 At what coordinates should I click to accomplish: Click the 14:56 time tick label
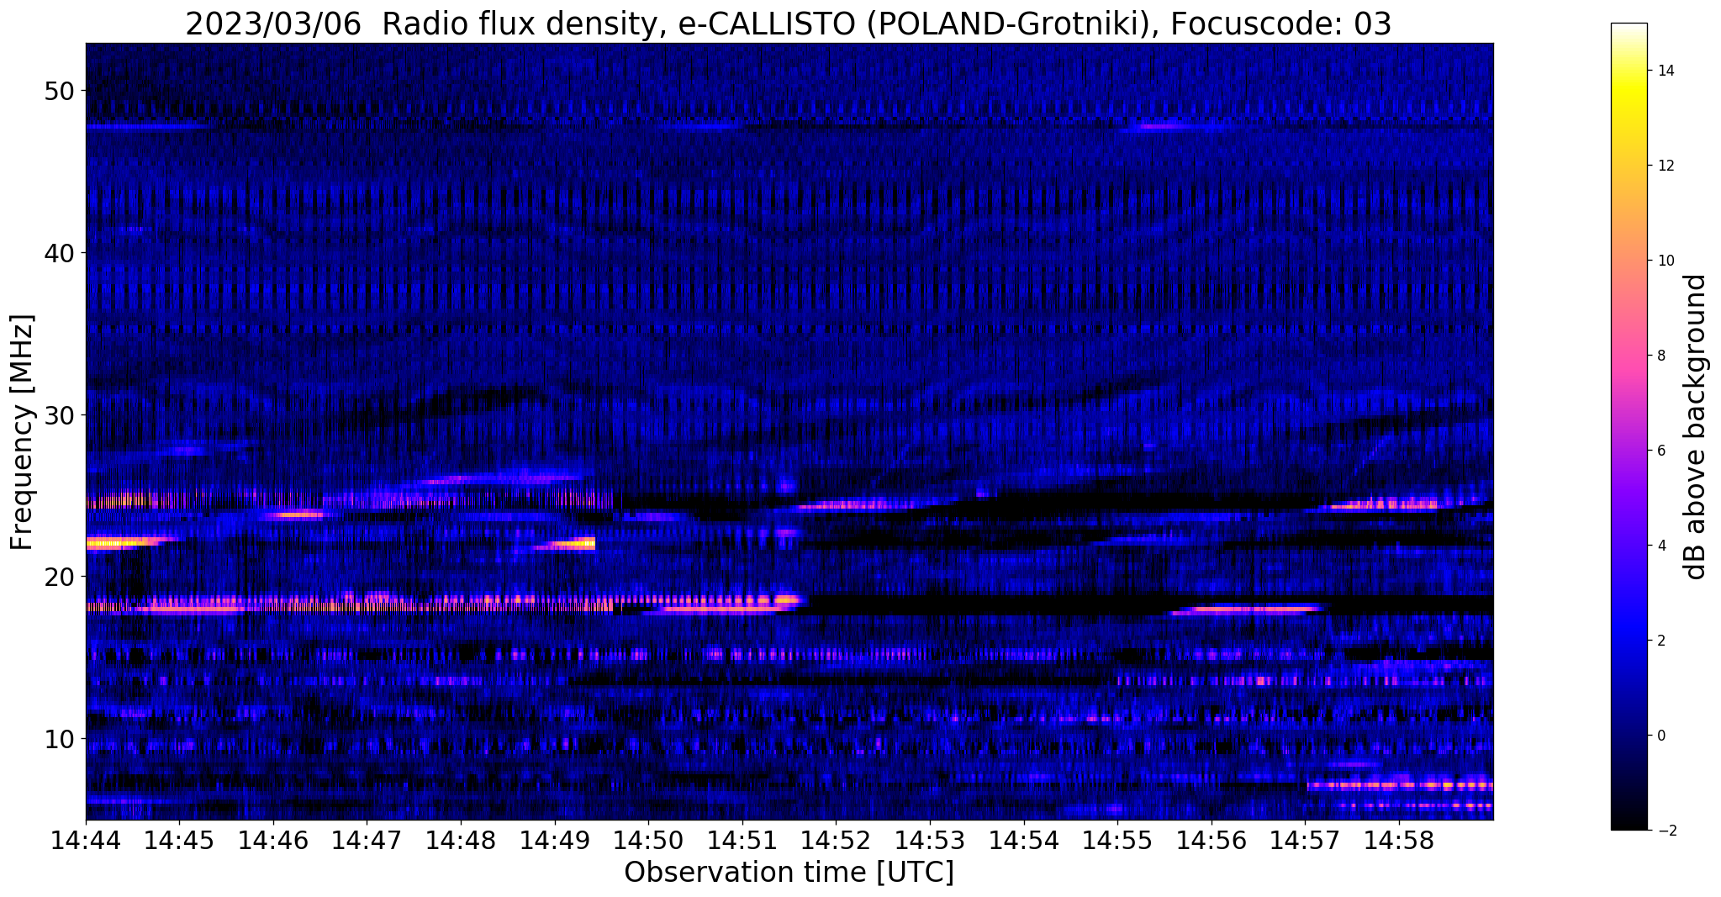(1212, 839)
